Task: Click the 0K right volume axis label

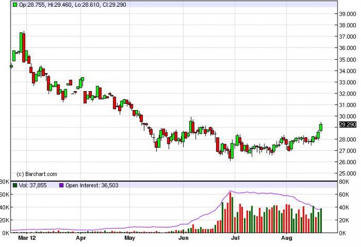Action: 343,233
